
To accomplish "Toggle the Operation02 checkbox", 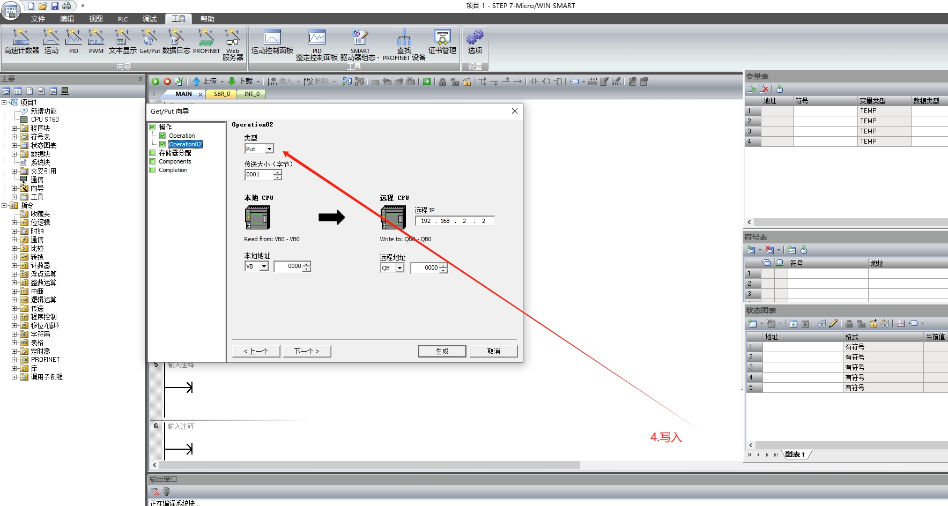I will (x=162, y=144).
